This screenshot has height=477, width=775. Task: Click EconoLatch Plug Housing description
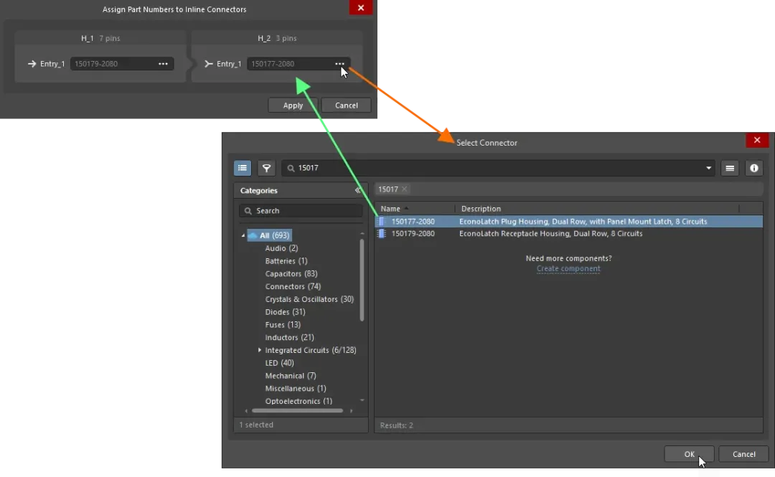pos(583,222)
